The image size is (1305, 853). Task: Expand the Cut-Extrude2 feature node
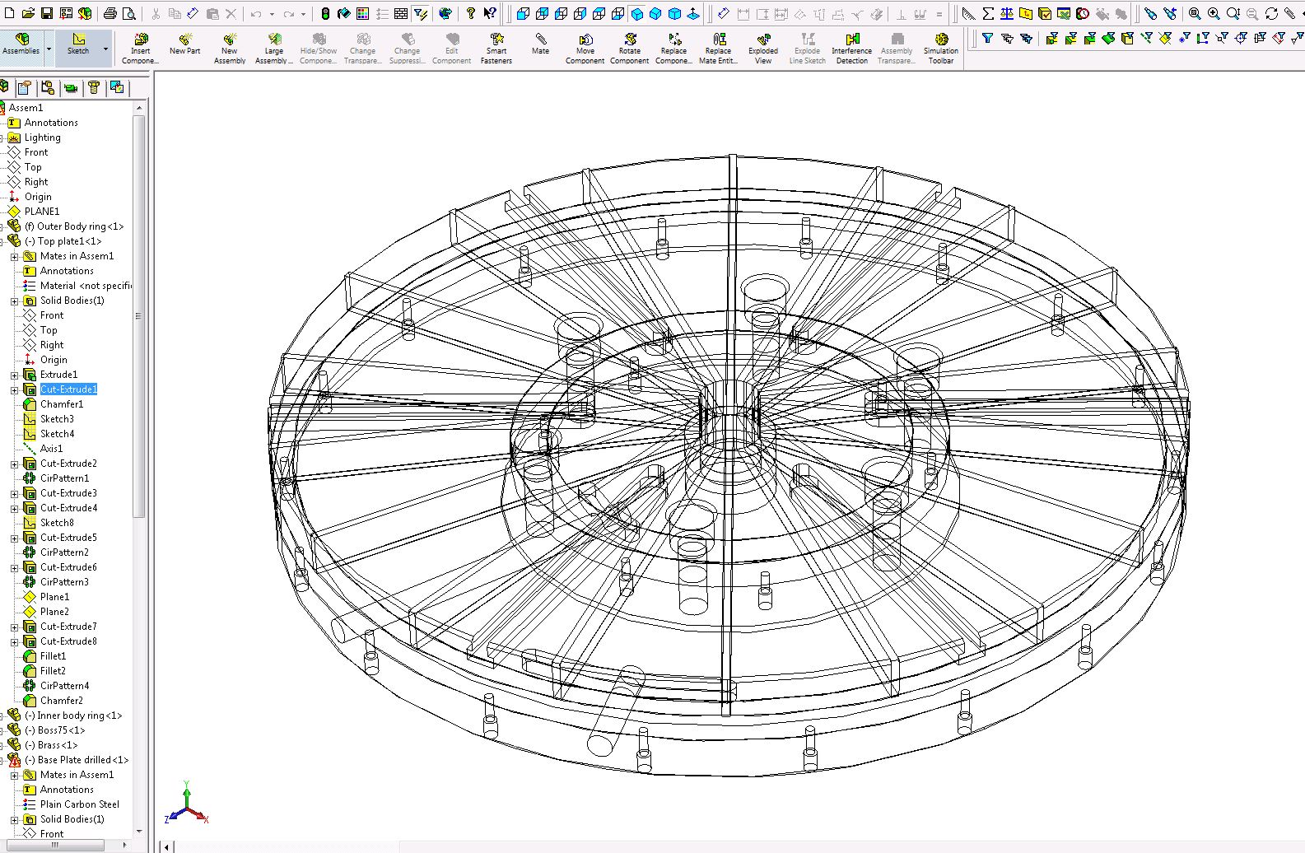[x=14, y=464]
